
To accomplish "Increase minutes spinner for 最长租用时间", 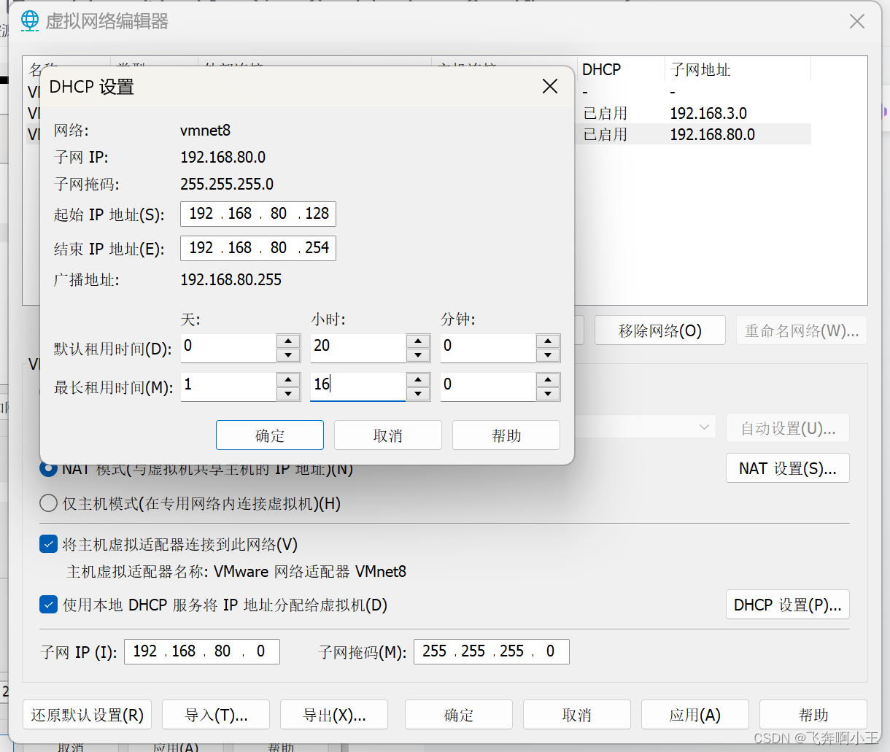I will (548, 380).
